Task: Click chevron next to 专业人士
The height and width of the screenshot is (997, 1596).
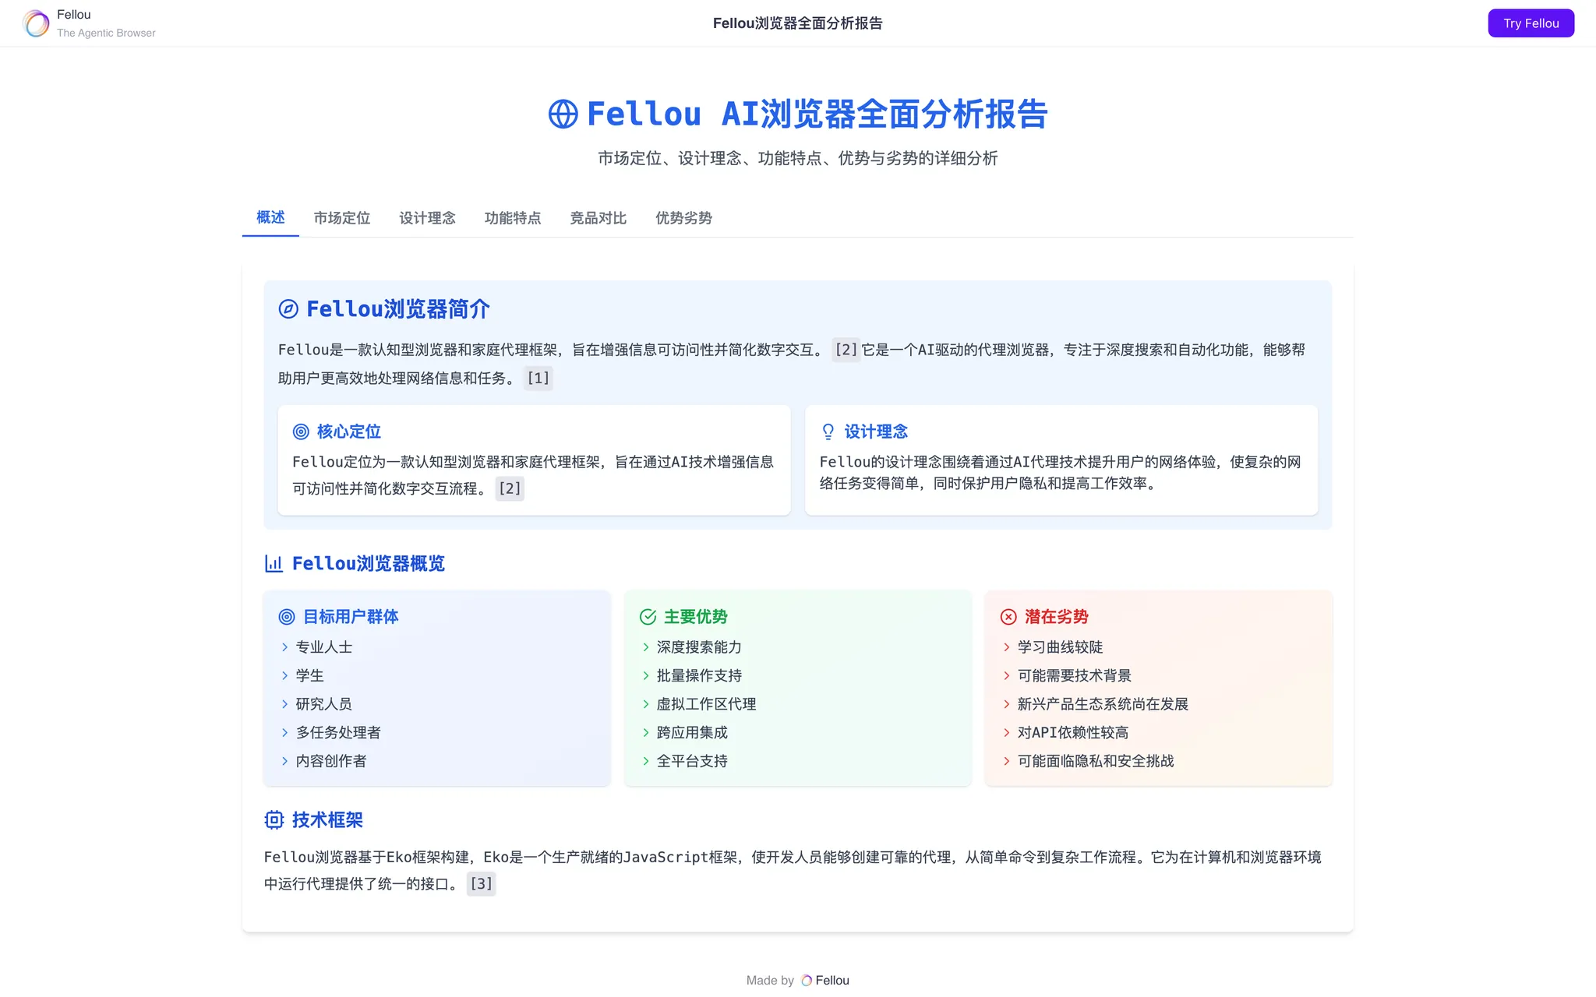Action: click(285, 647)
